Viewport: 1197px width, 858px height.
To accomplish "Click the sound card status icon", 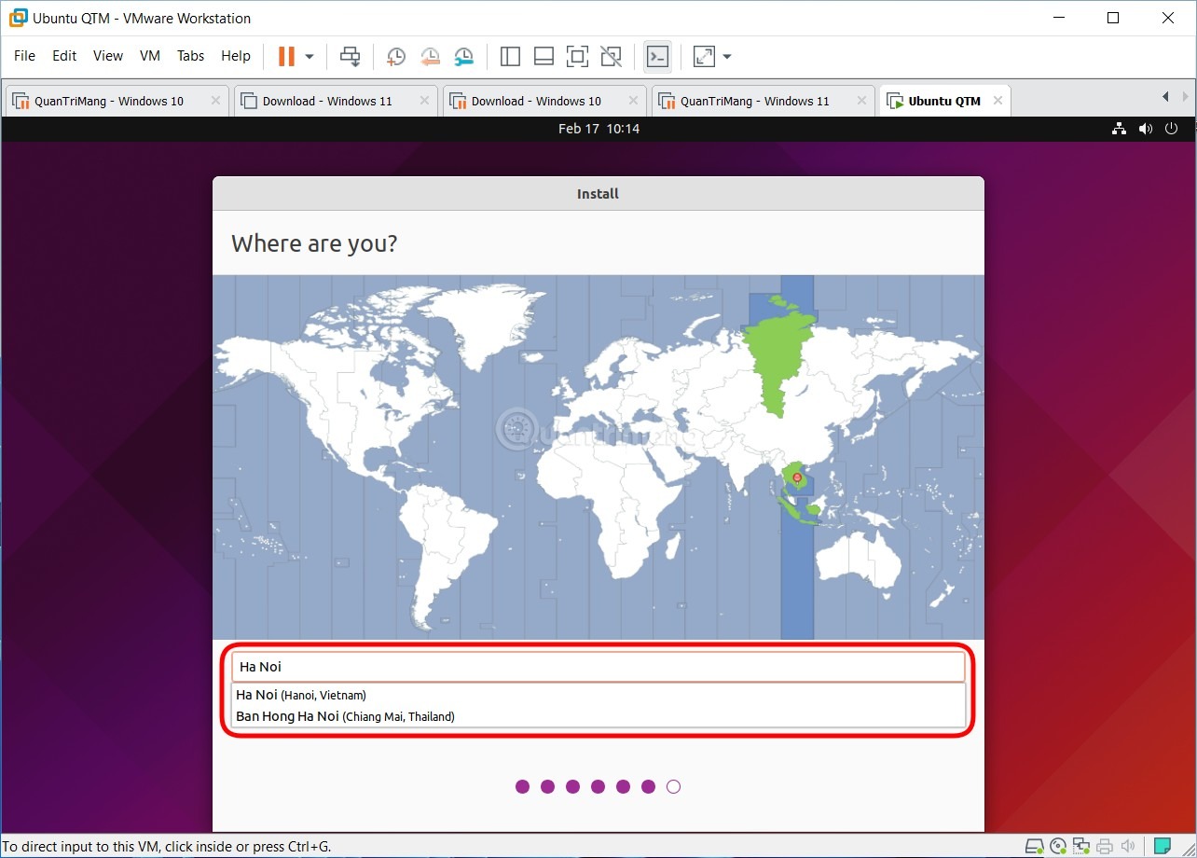I will (x=1127, y=847).
